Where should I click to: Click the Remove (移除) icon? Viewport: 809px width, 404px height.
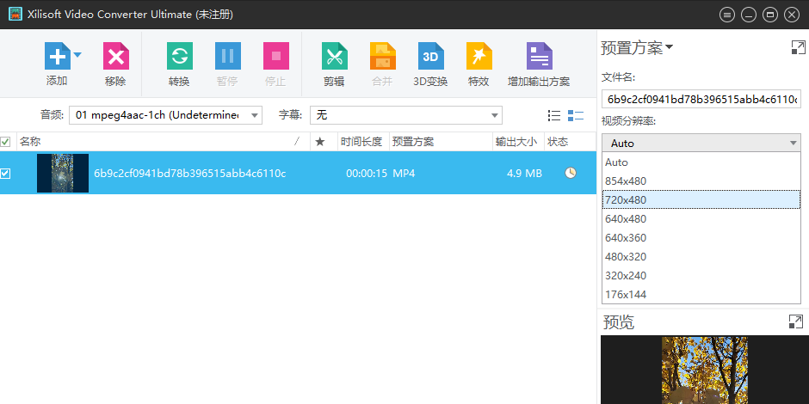coord(115,58)
